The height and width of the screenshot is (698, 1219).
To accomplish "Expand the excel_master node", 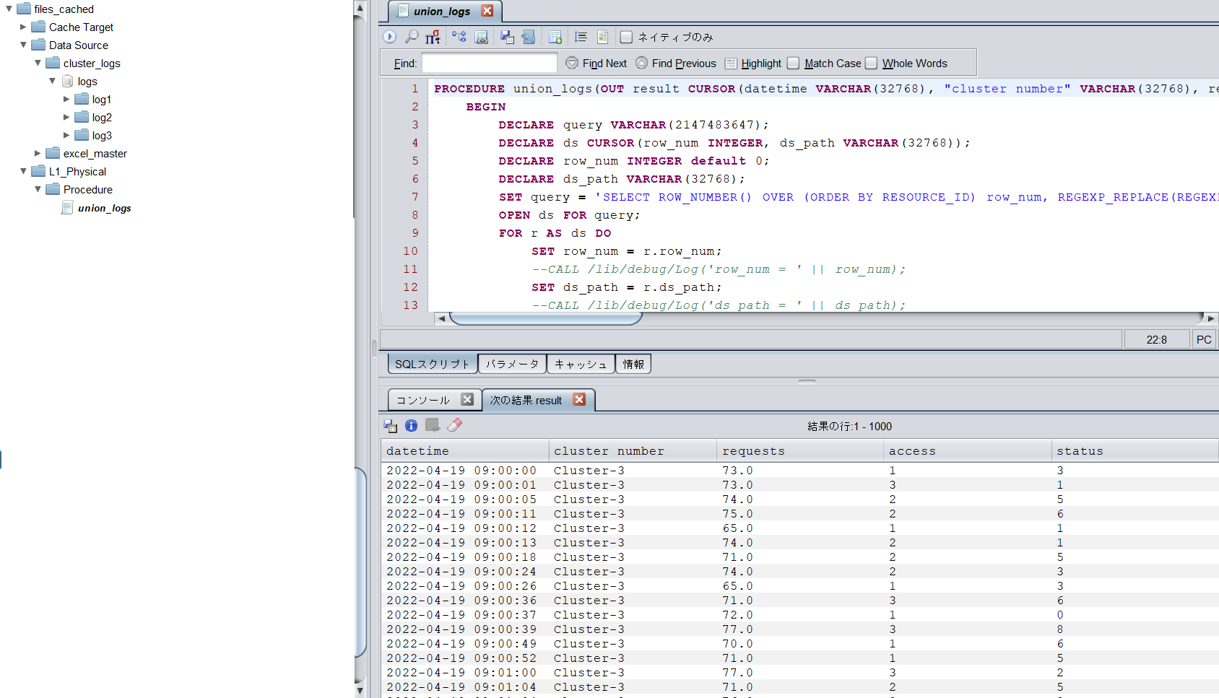I will 38,153.
